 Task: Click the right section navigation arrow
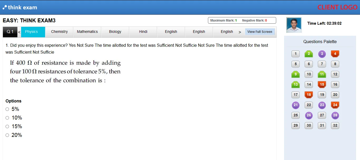(240, 32)
